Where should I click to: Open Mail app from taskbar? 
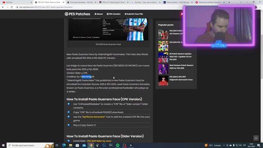click(x=84, y=145)
